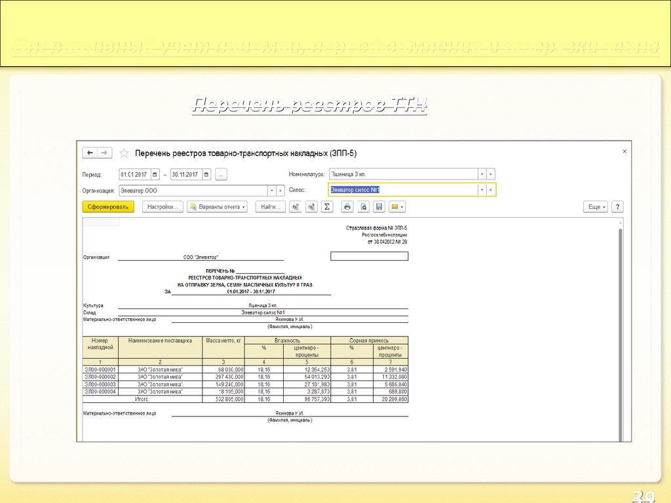Close the report form with the X
This screenshot has width=671, height=503.
coord(624,151)
